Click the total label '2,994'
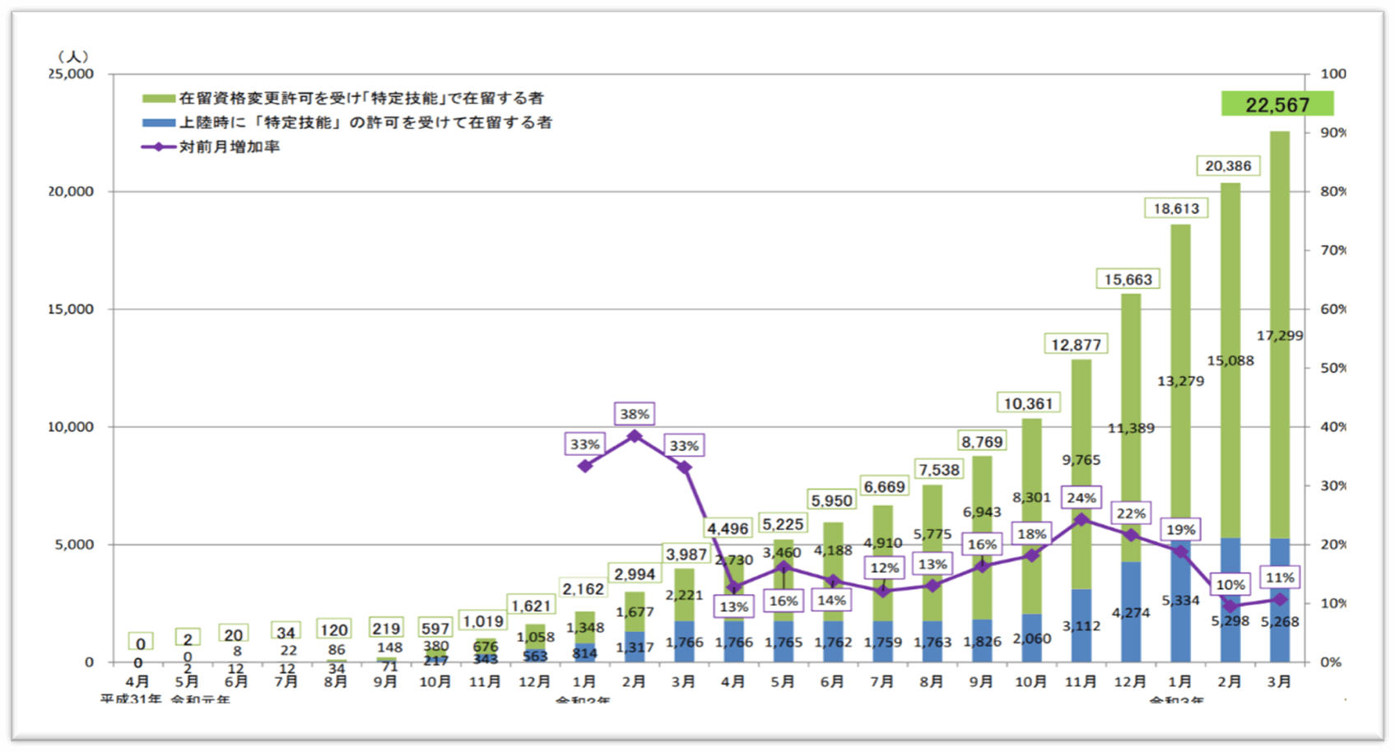The width and height of the screenshot is (1395, 752). point(635,574)
